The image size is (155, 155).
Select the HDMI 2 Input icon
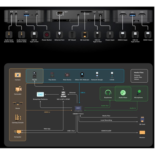[x=122, y=35]
